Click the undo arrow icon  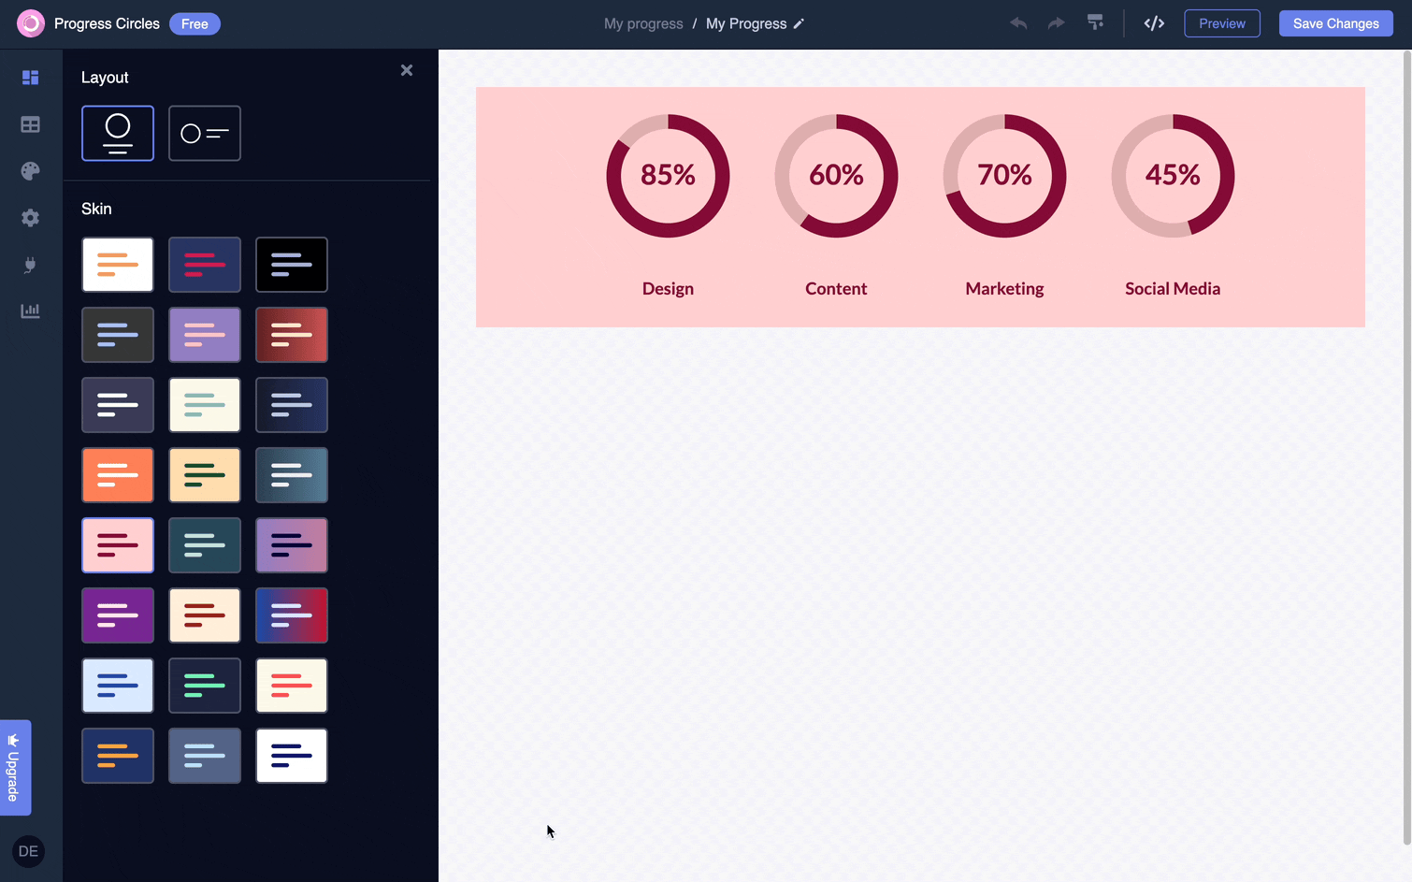[1018, 23]
